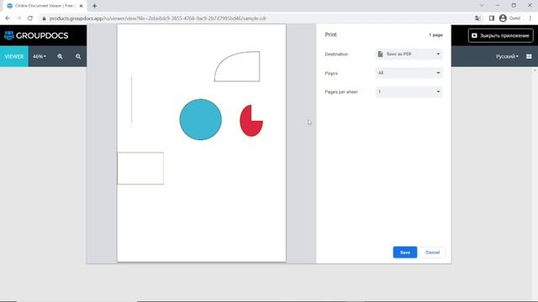Click the red pie shape in preview
This screenshot has width=538, height=302.
point(251,121)
